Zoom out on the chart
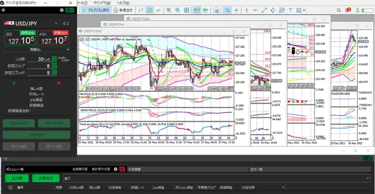375x194 pixels. click(x=178, y=10)
